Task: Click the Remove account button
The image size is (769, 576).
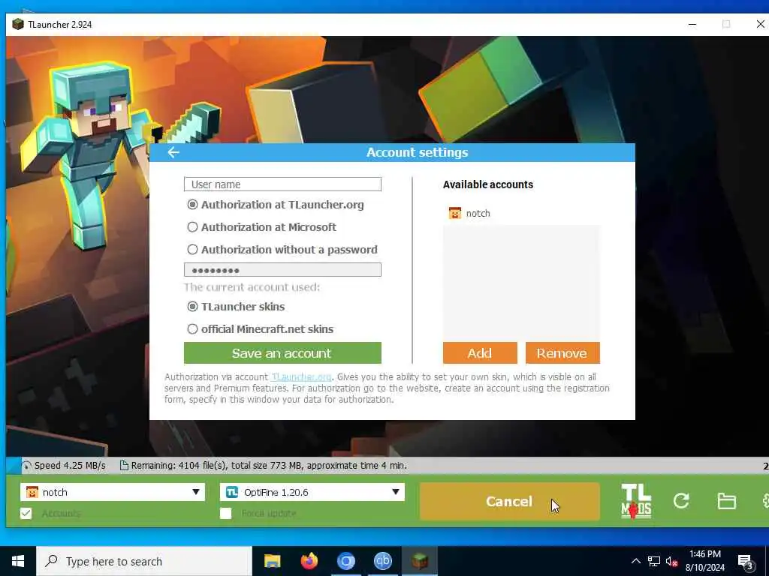Action: click(562, 353)
